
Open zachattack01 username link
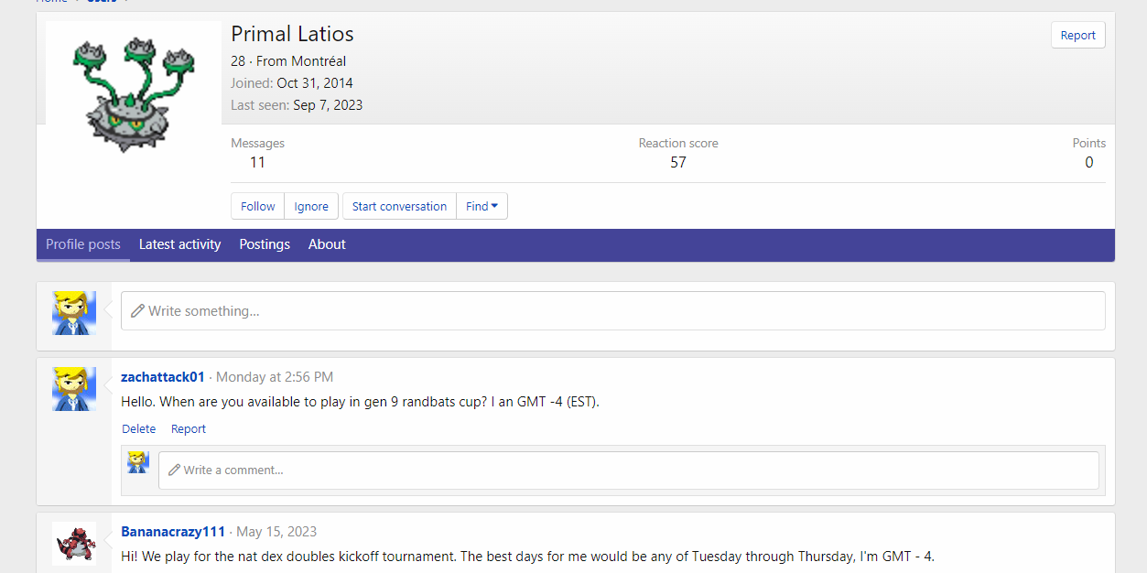[x=163, y=377]
